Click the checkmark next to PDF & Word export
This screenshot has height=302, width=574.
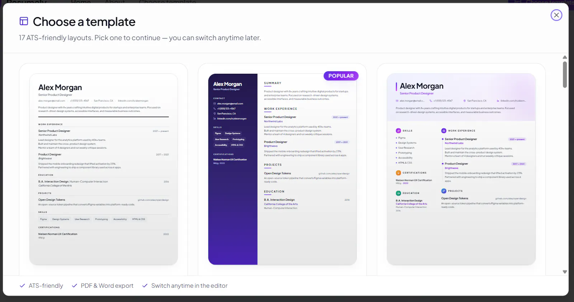tap(75, 286)
